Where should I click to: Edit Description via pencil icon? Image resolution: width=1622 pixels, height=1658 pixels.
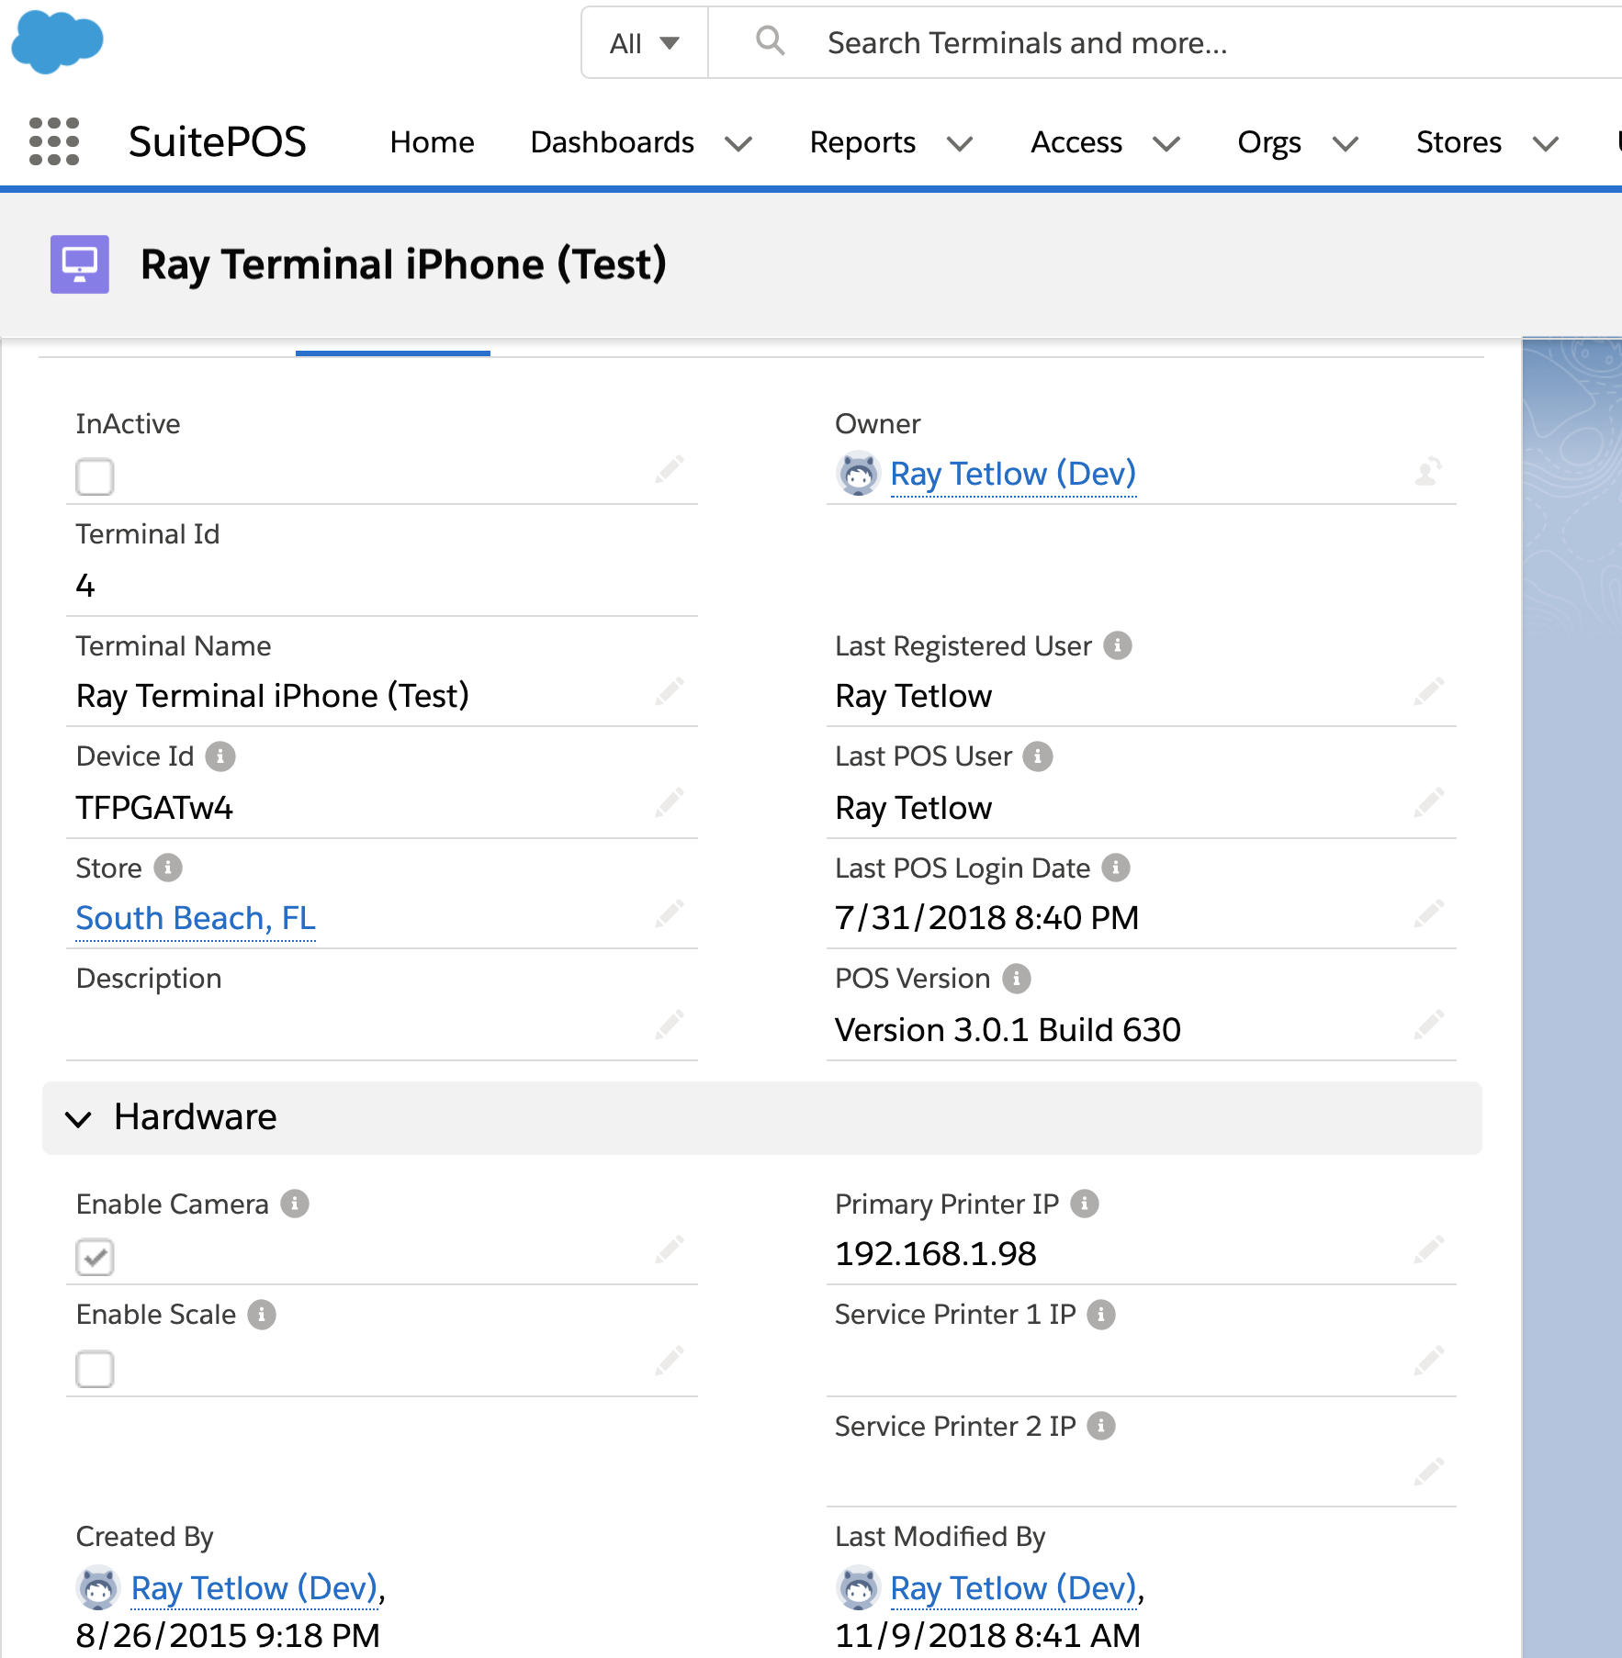[x=670, y=1025]
